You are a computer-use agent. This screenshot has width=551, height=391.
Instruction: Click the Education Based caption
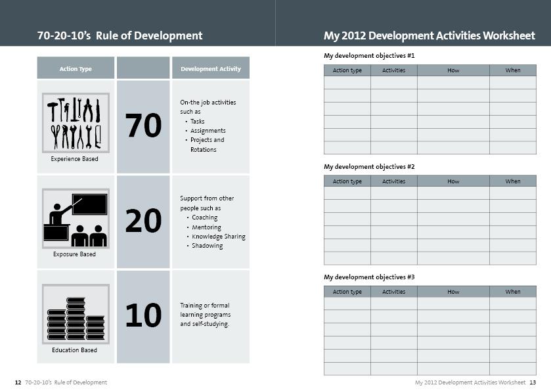74,350
